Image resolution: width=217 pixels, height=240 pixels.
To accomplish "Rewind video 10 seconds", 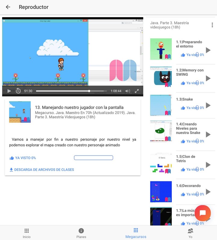I will (18, 91).
